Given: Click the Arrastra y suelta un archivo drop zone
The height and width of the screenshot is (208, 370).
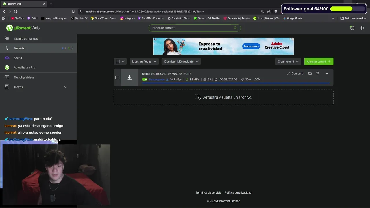Looking at the screenshot, I should pos(223,97).
